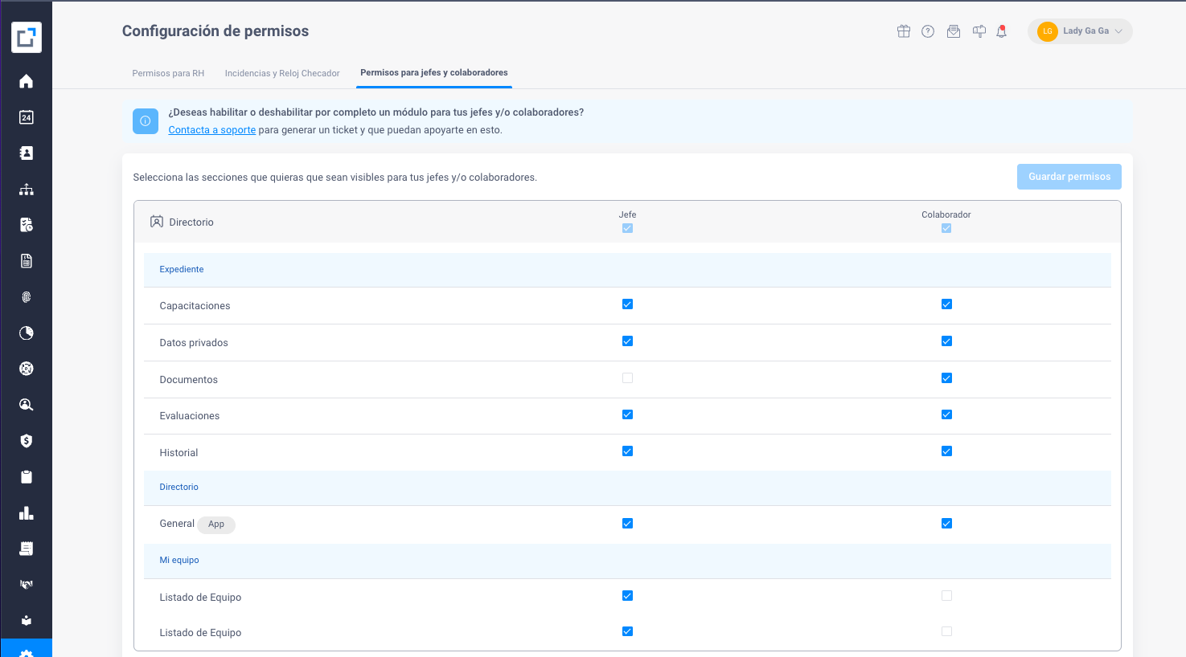Switch to Incidencias y Reloj Checador tab

click(282, 73)
